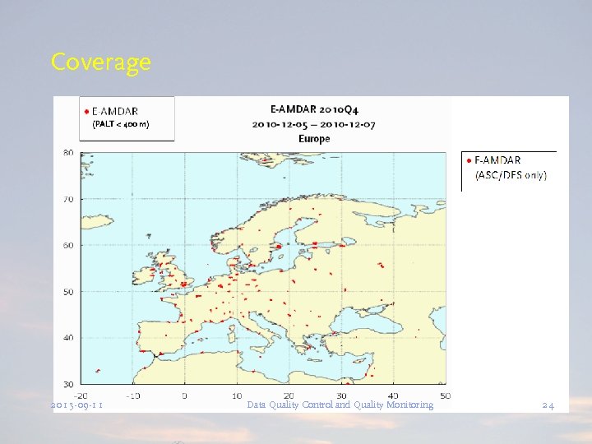Select the chart title E-AMDAR 2010Q4
Viewport: 592px width, 444px height.
point(314,110)
